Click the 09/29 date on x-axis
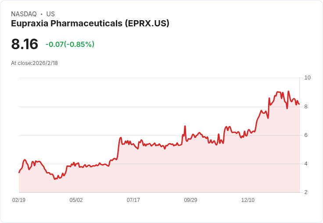Viewport: 323px width, 223px height. tap(190, 200)
